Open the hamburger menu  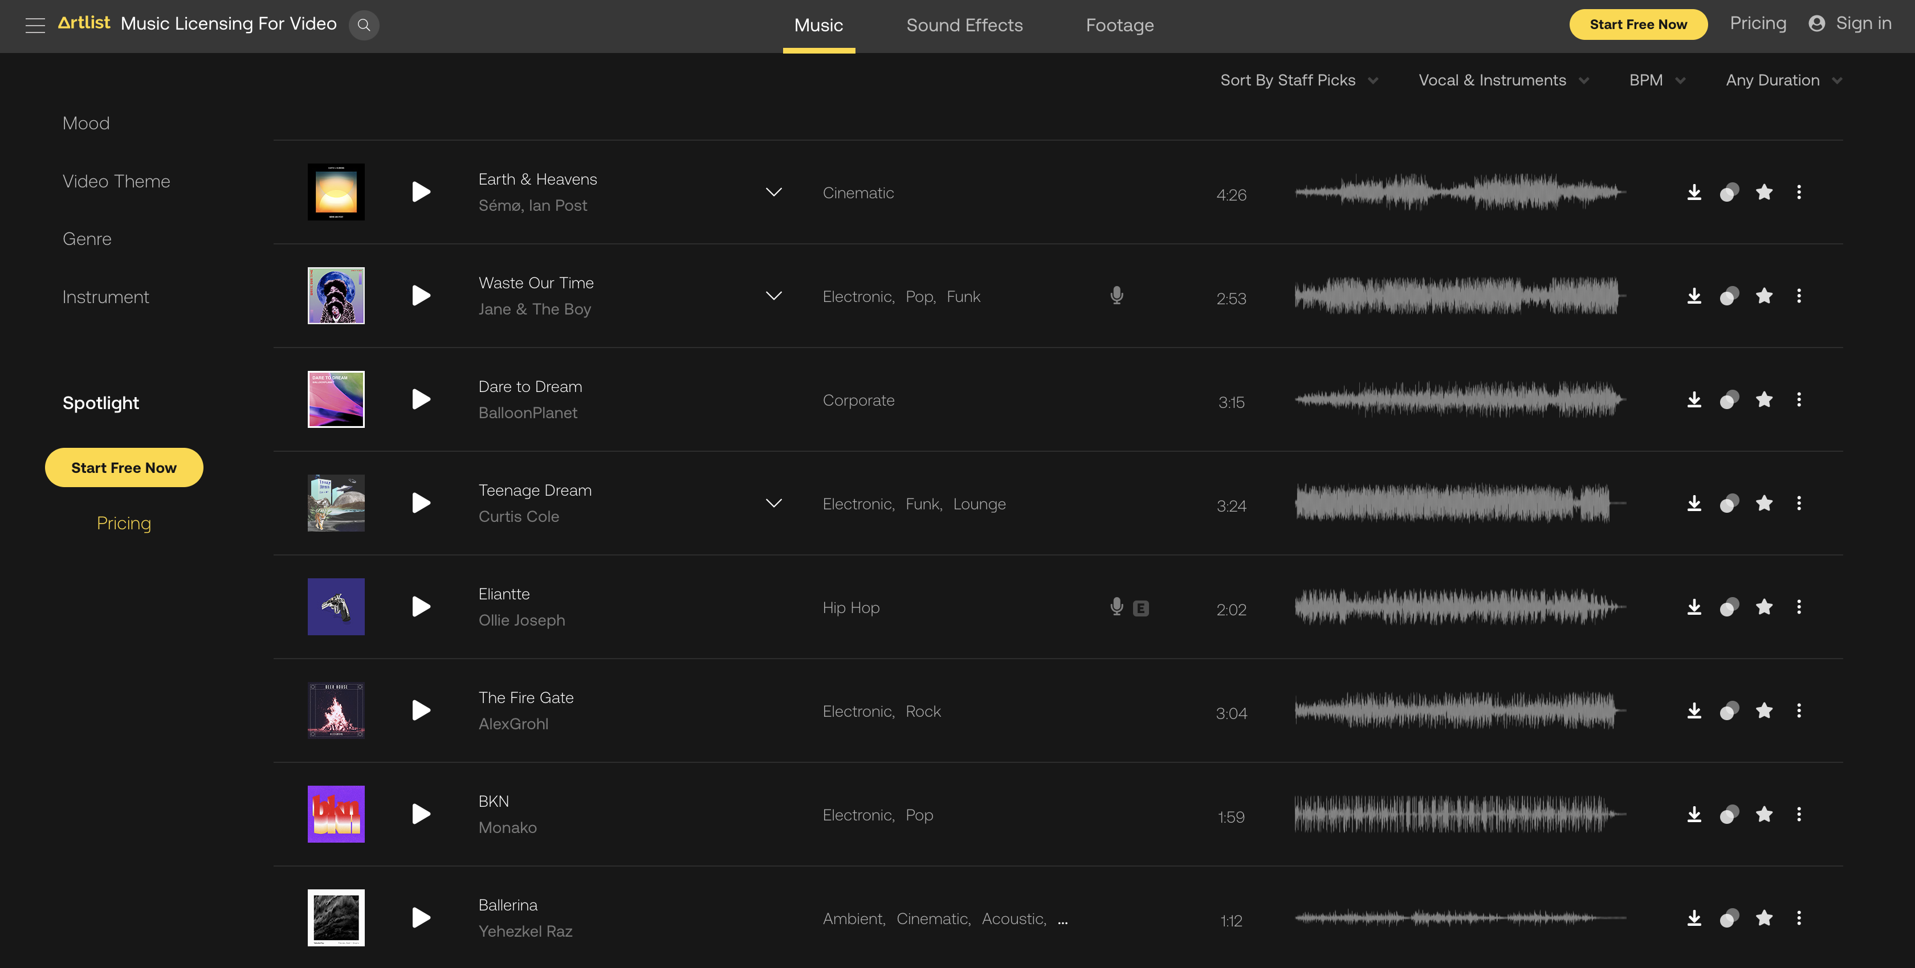[x=35, y=24]
